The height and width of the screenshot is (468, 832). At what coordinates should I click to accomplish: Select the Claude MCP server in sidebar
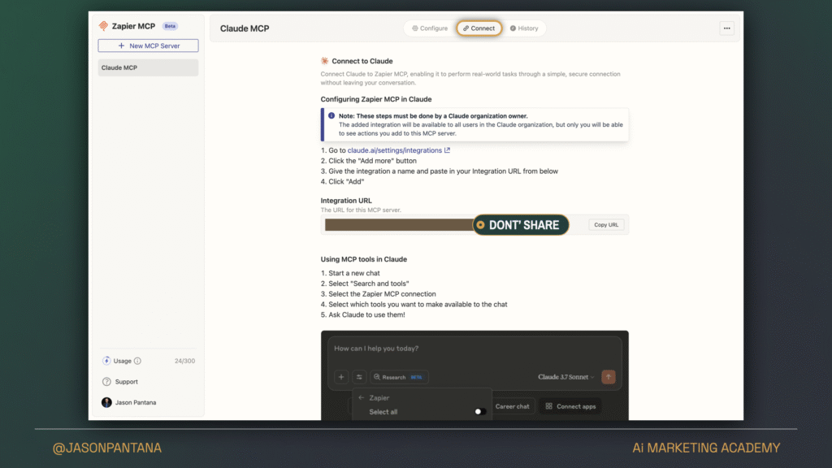click(148, 67)
